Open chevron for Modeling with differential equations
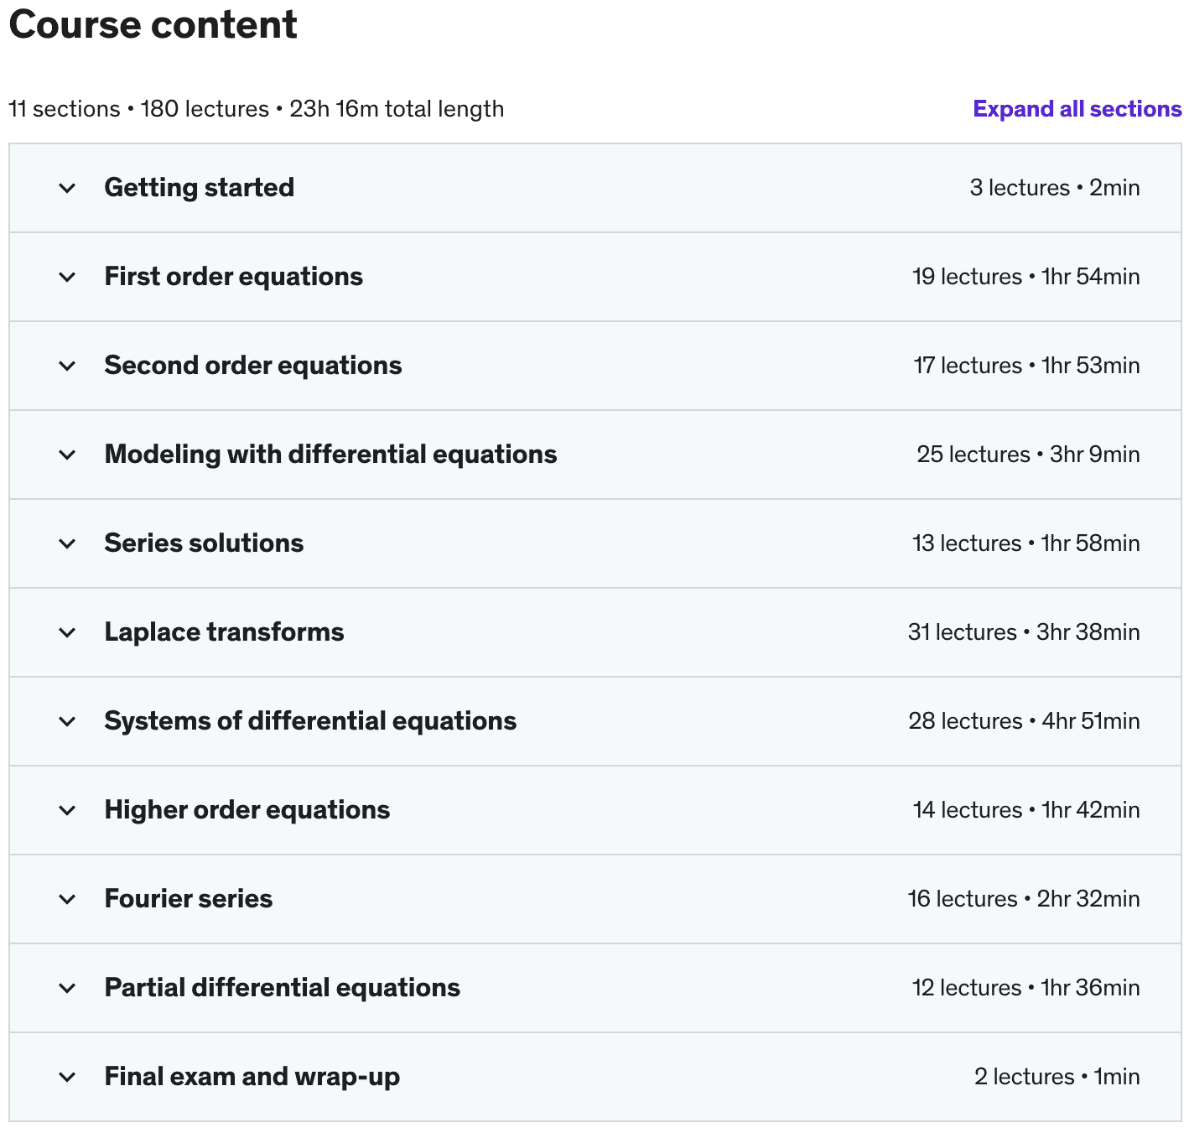This screenshot has height=1138, width=1189. pos(67,455)
